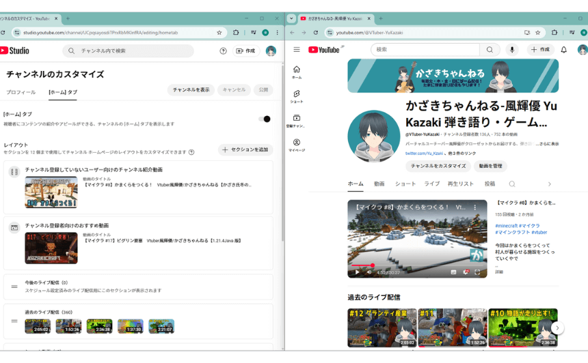Viewport: 588px width, 363px height.
Task: Click the かざきちゃんねる channel banner
Action: (453, 76)
